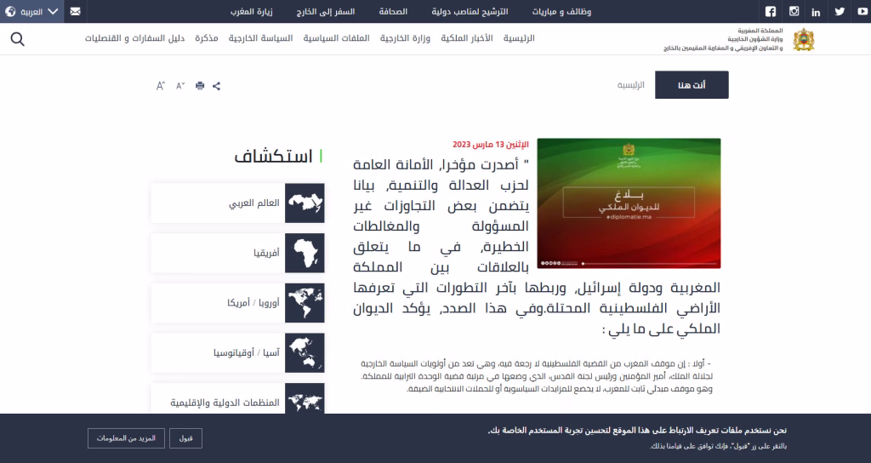Image resolution: width=871 pixels, height=463 pixels.
Task: Open المنظمات الدولية والإقليمية link
Action: (x=225, y=403)
